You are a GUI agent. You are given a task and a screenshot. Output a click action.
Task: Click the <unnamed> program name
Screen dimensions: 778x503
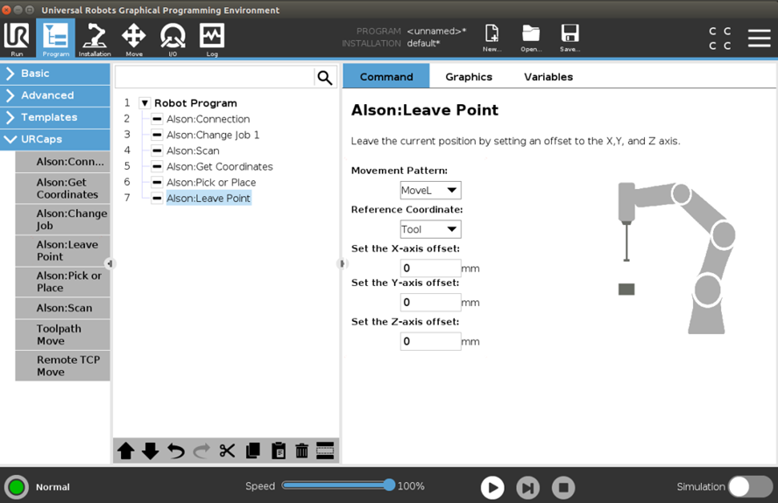pos(436,31)
